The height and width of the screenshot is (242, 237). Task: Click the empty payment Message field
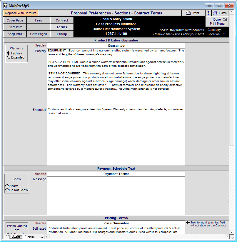[116, 196]
